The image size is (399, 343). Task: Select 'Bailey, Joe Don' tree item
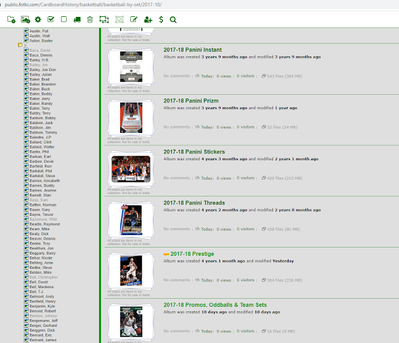point(42,70)
